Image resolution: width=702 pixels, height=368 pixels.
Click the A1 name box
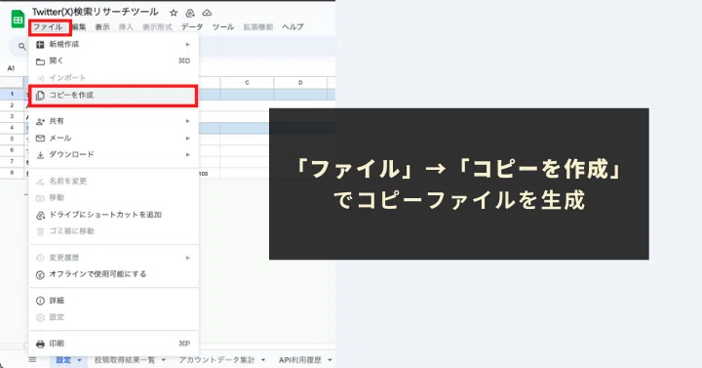tap(12, 68)
